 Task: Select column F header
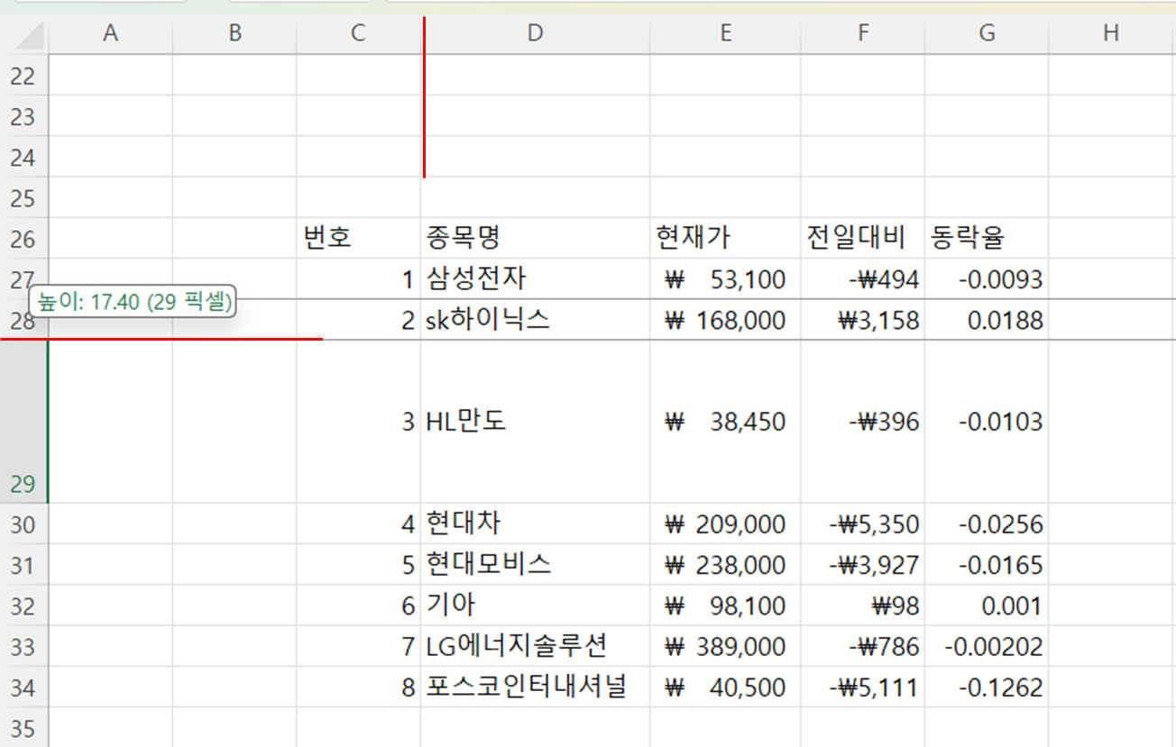[x=862, y=34]
